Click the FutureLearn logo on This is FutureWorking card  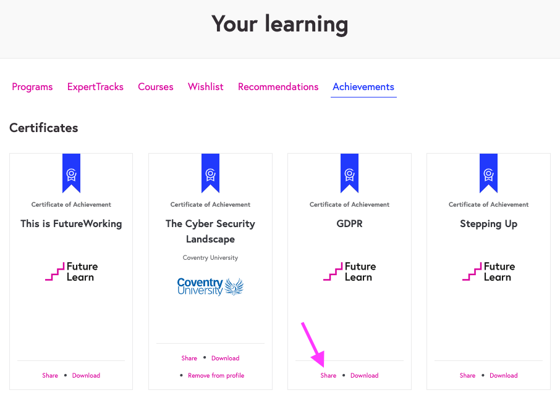tap(71, 272)
